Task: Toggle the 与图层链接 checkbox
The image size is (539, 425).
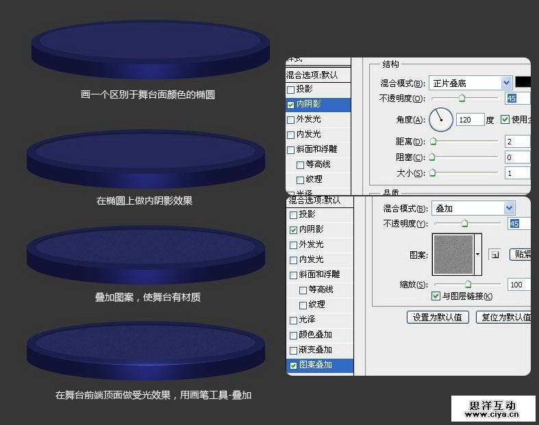Action: coord(436,296)
